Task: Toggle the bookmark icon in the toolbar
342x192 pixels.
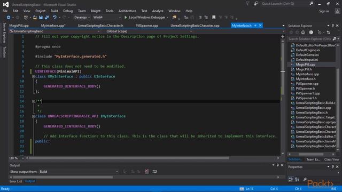Action: pos(214,17)
